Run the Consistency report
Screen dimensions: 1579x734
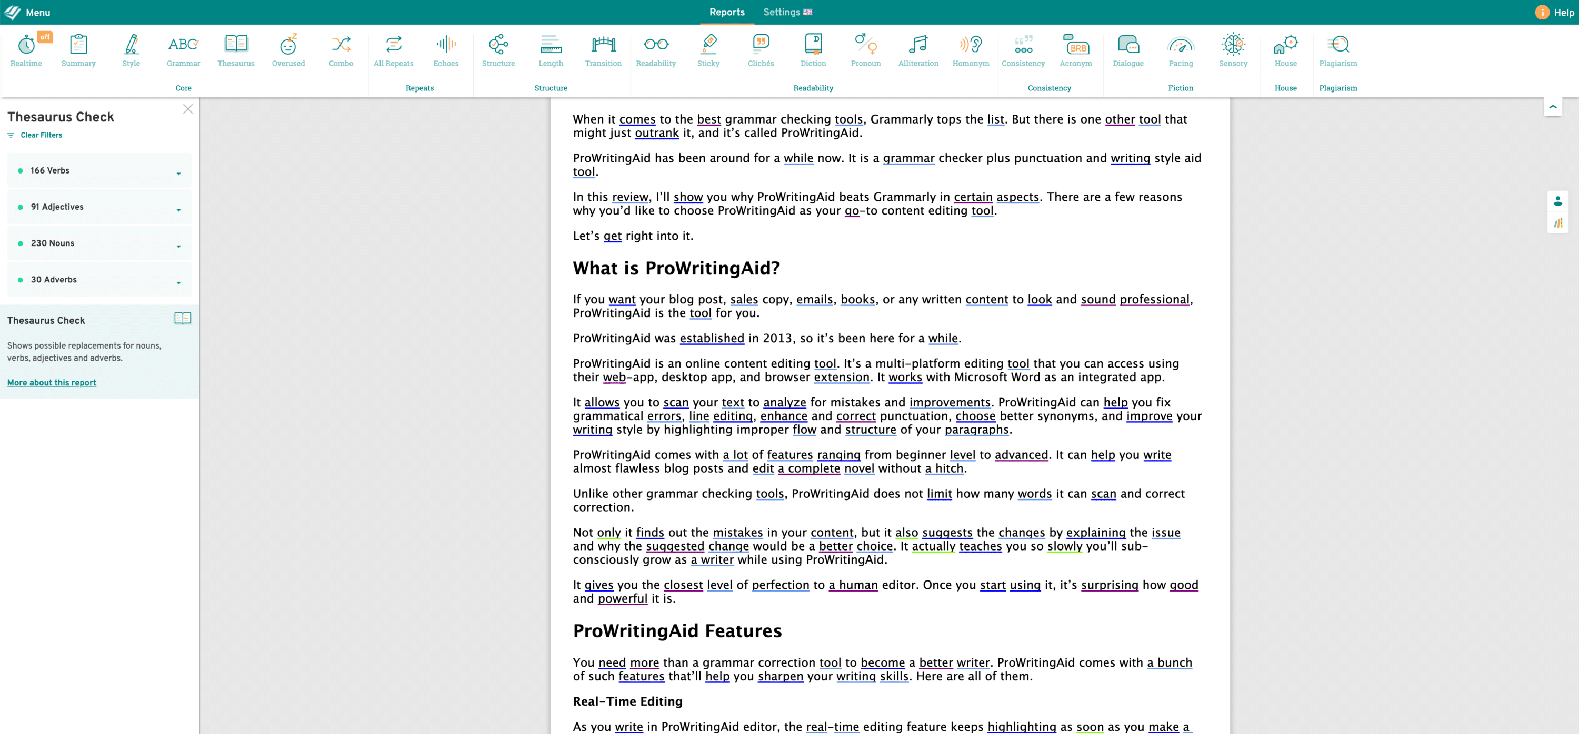[x=1023, y=50]
